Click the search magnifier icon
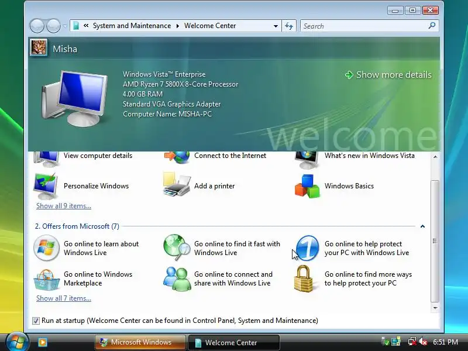Screen dimensions: 468x351 432,26
